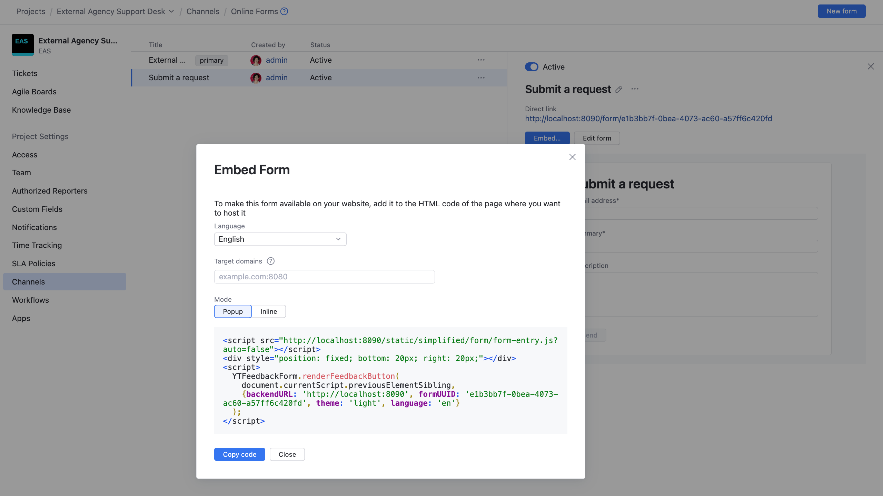Click the Target domains input field
The height and width of the screenshot is (496, 883).
point(324,277)
